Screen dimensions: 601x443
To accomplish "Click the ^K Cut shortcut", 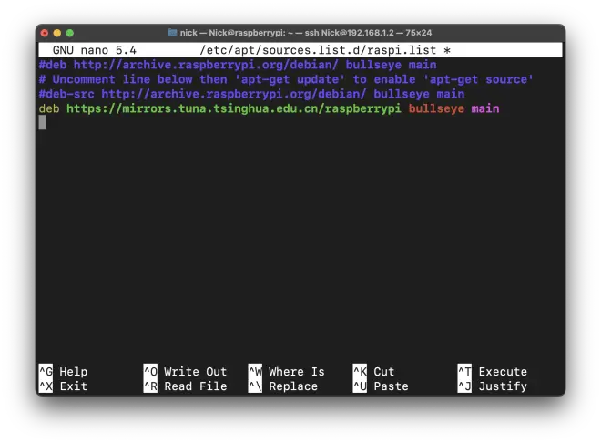I will click(373, 371).
